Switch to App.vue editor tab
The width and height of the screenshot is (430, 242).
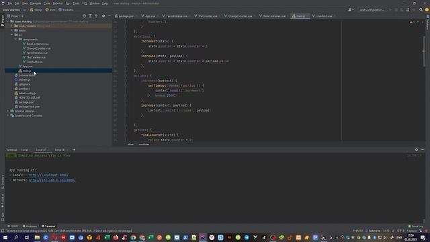coord(148,16)
